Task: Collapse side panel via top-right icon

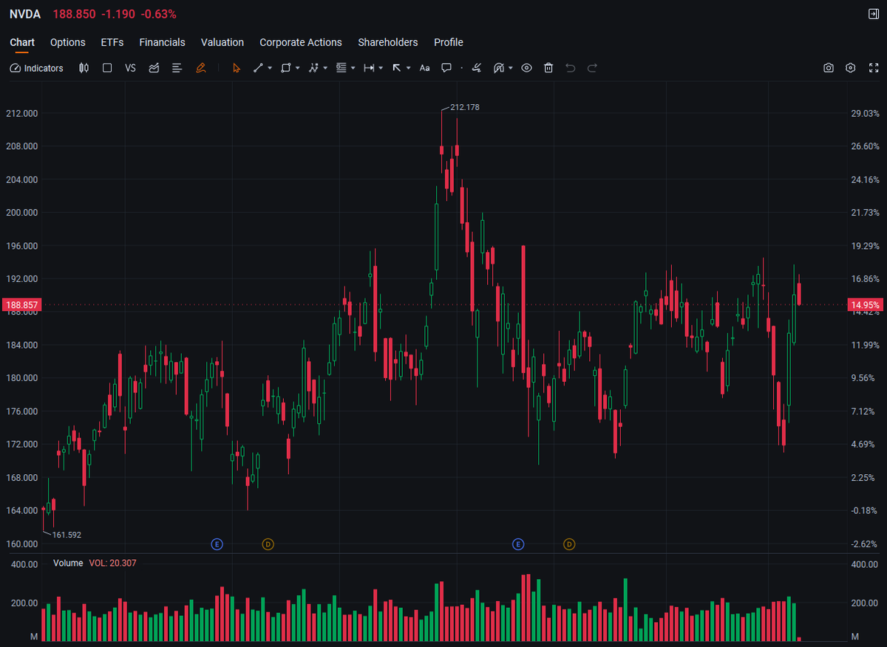Action: [x=873, y=14]
